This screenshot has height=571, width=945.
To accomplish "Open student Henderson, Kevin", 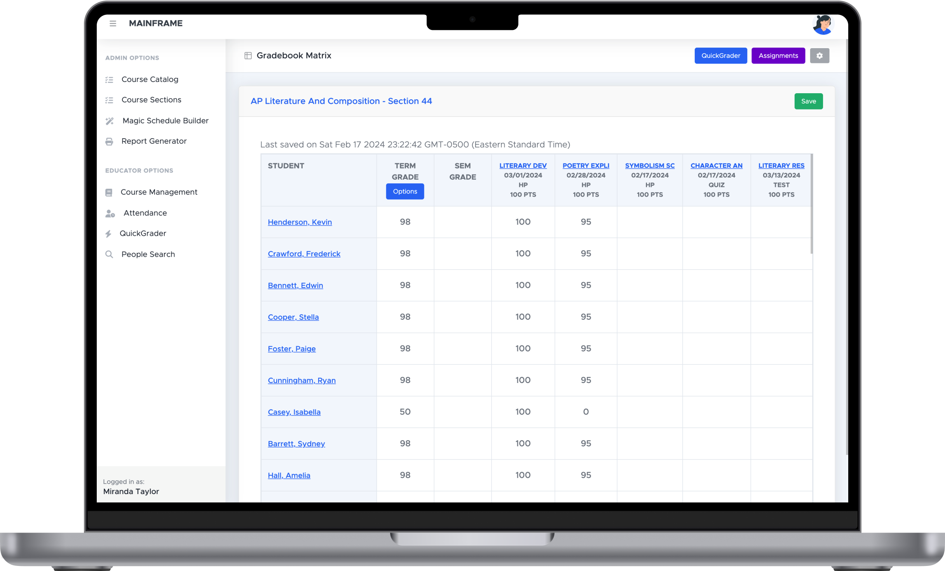I will click(x=300, y=222).
